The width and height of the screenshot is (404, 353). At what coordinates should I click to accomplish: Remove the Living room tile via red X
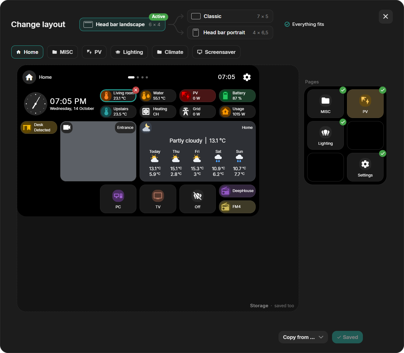[x=136, y=90]
